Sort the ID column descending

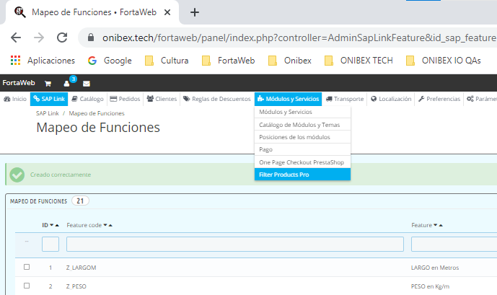[51, 226]
